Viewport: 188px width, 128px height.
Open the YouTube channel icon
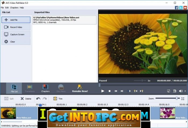(x=185, y=8)
